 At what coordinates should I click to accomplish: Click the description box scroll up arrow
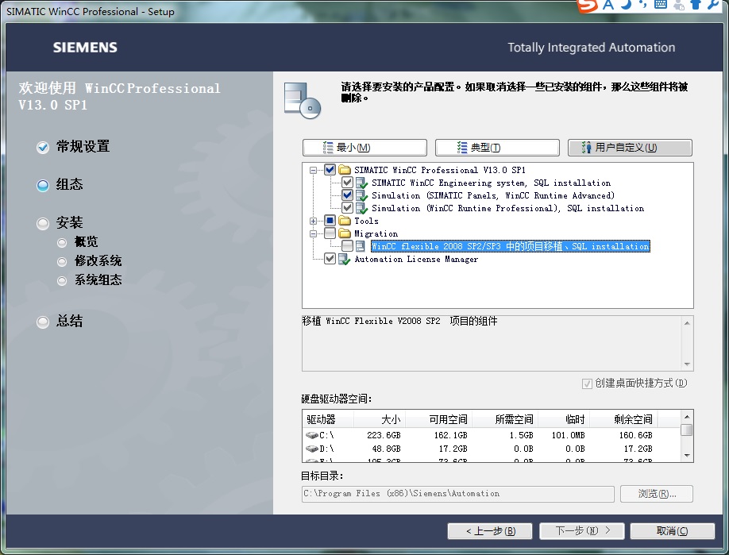point(687,322)
